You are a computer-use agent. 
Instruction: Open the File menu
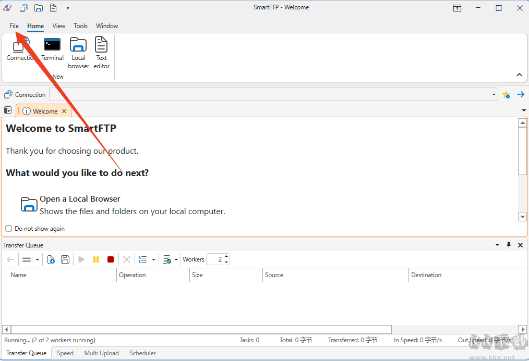(x=14, y=26)
